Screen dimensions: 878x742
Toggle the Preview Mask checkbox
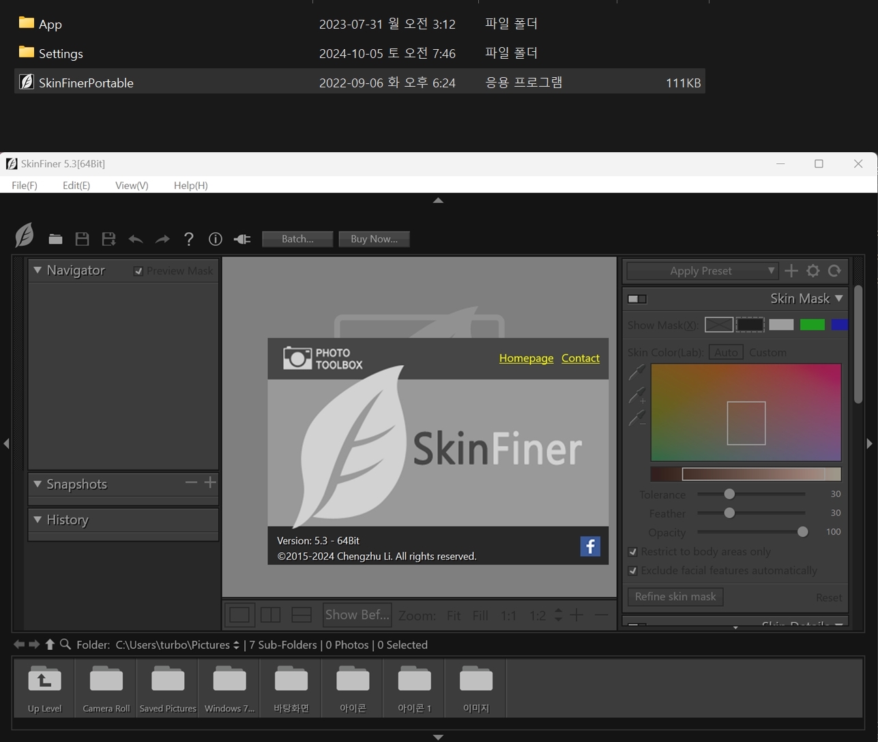point(138,271)
